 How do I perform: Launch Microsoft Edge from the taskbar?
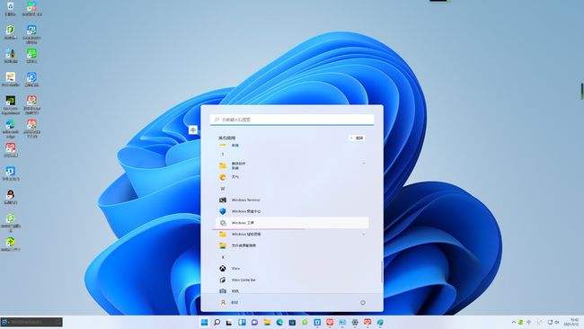coord(279,323)
